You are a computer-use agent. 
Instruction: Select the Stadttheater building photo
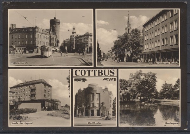point(95,102)
